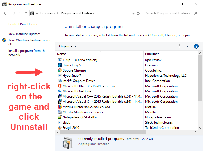Image resolution: width=203 pixels, height=151 pixels.
Task: Click the title bar Programs and Features icon
Action: [4, 4]
